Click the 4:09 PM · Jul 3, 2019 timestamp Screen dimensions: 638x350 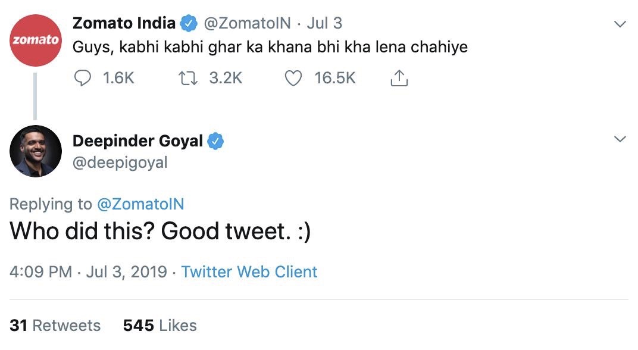click(88, 272)
